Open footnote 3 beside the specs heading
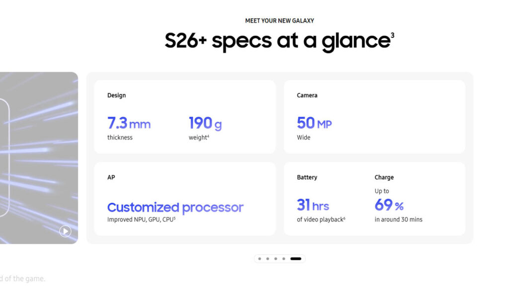 click(392, 35)
